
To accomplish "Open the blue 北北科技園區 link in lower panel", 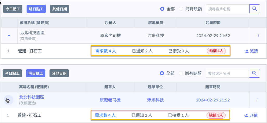I will [32, 97].
